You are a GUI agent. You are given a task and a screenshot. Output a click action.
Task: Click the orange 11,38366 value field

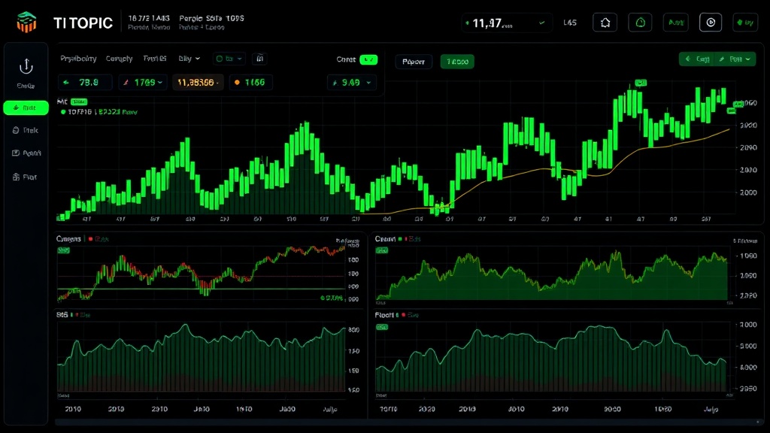(x=198, y=83)
